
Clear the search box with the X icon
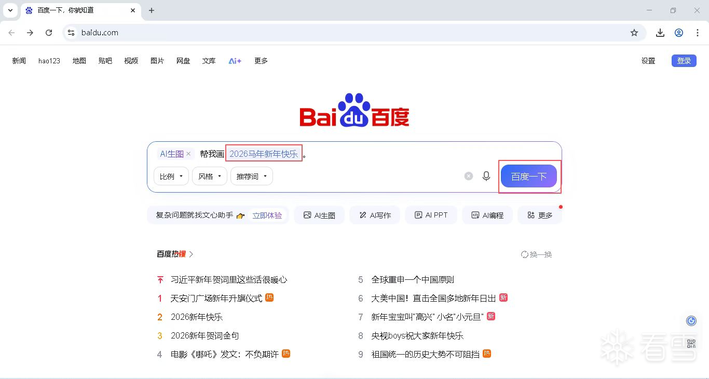pyautogui.click(x=469, y=176)
